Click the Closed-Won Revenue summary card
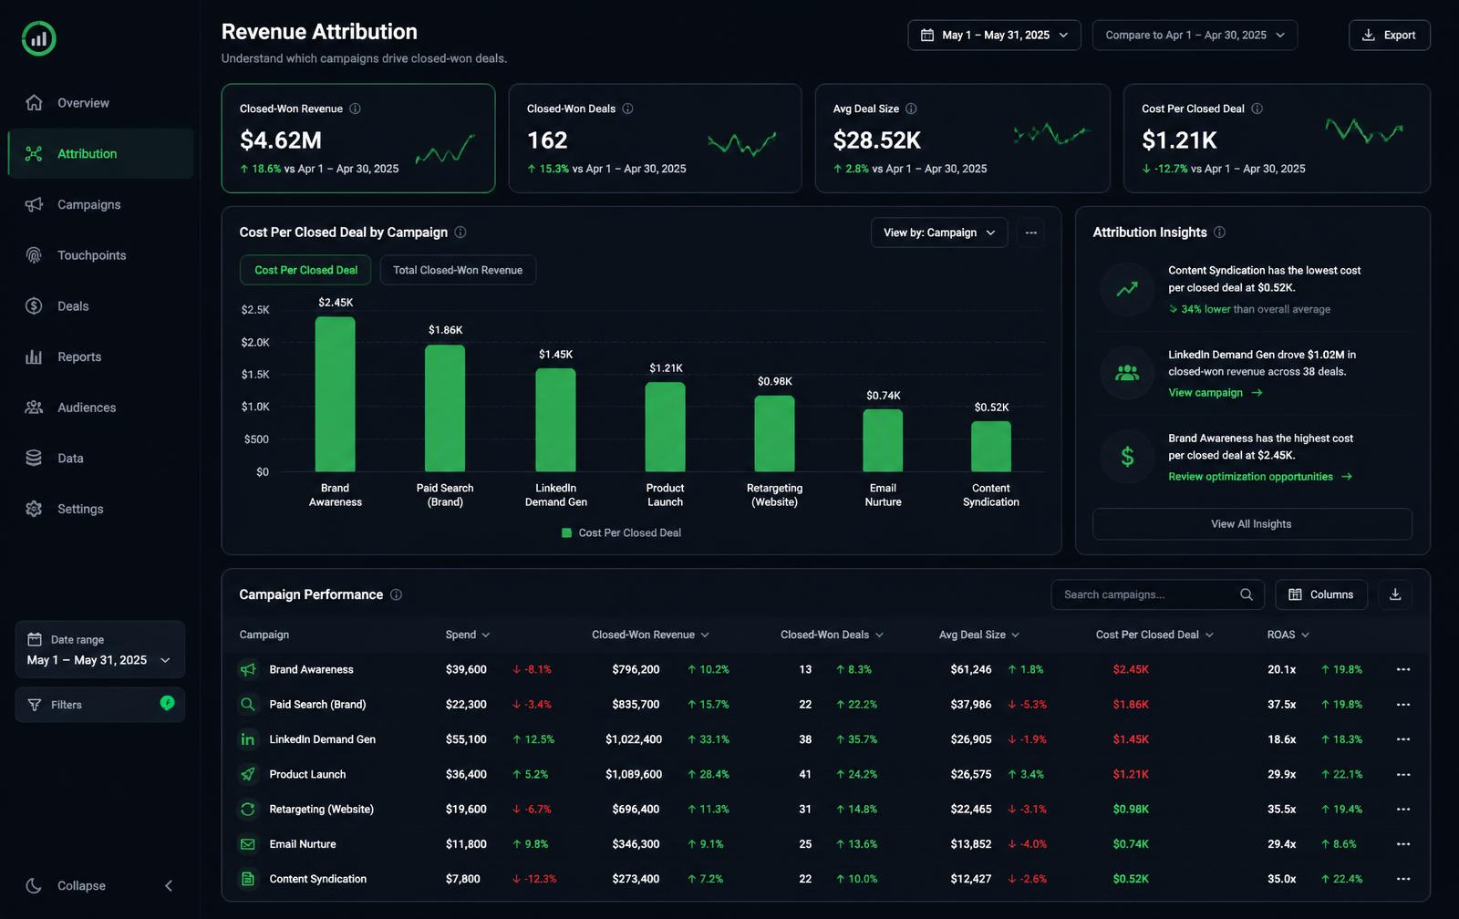This screenshot has height=919, width=1459. (x=358, y=139)
